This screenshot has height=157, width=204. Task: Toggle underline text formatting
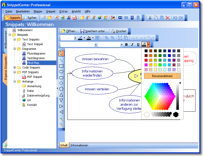[x=138, y=45]
